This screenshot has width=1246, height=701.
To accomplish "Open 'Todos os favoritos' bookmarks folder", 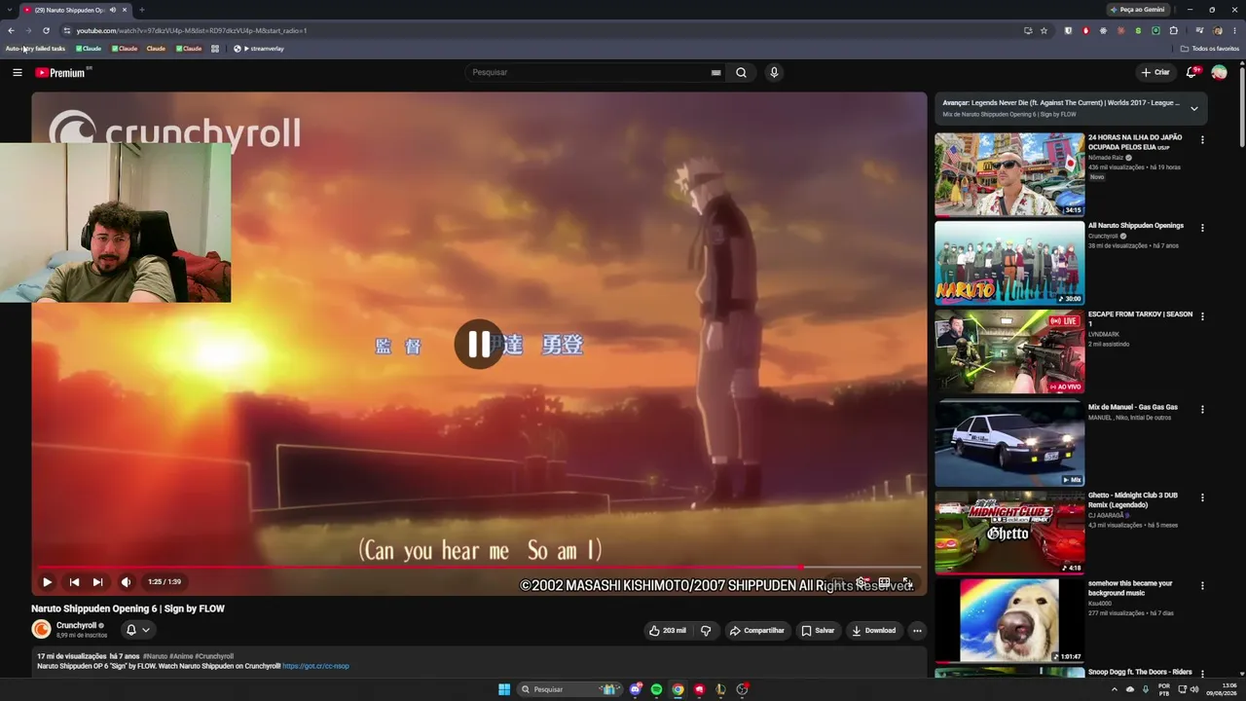I will coord(1210,49).
